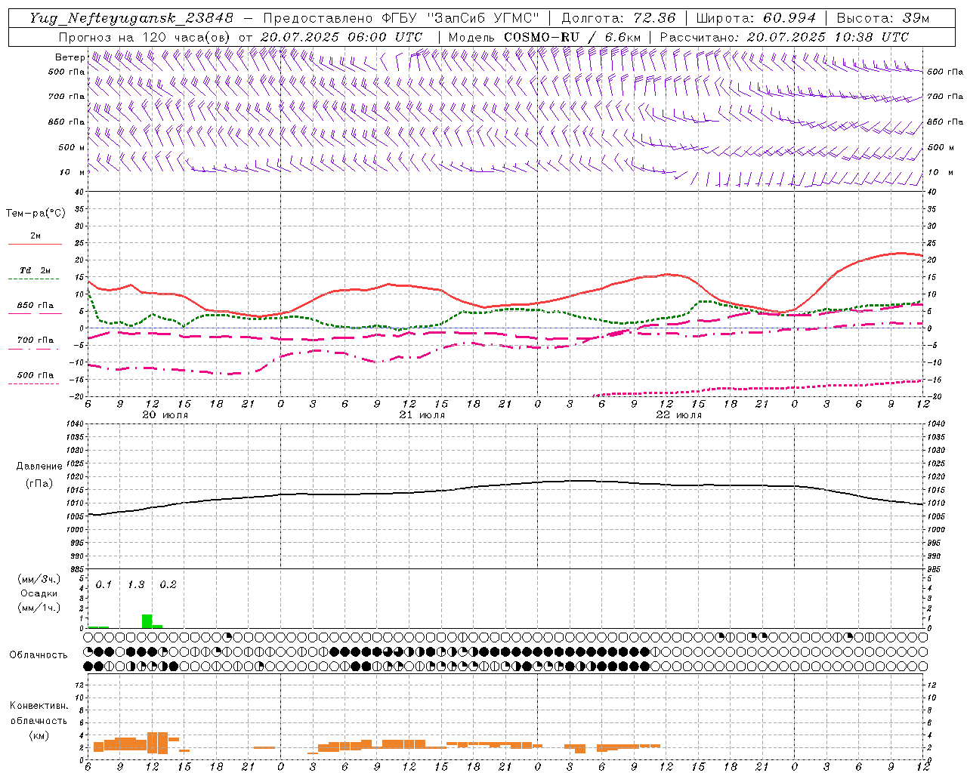Select the model label 'COSMO-RU / 6.6км'
Viewport: 967px width, 773px height.
tap(572, 37)
